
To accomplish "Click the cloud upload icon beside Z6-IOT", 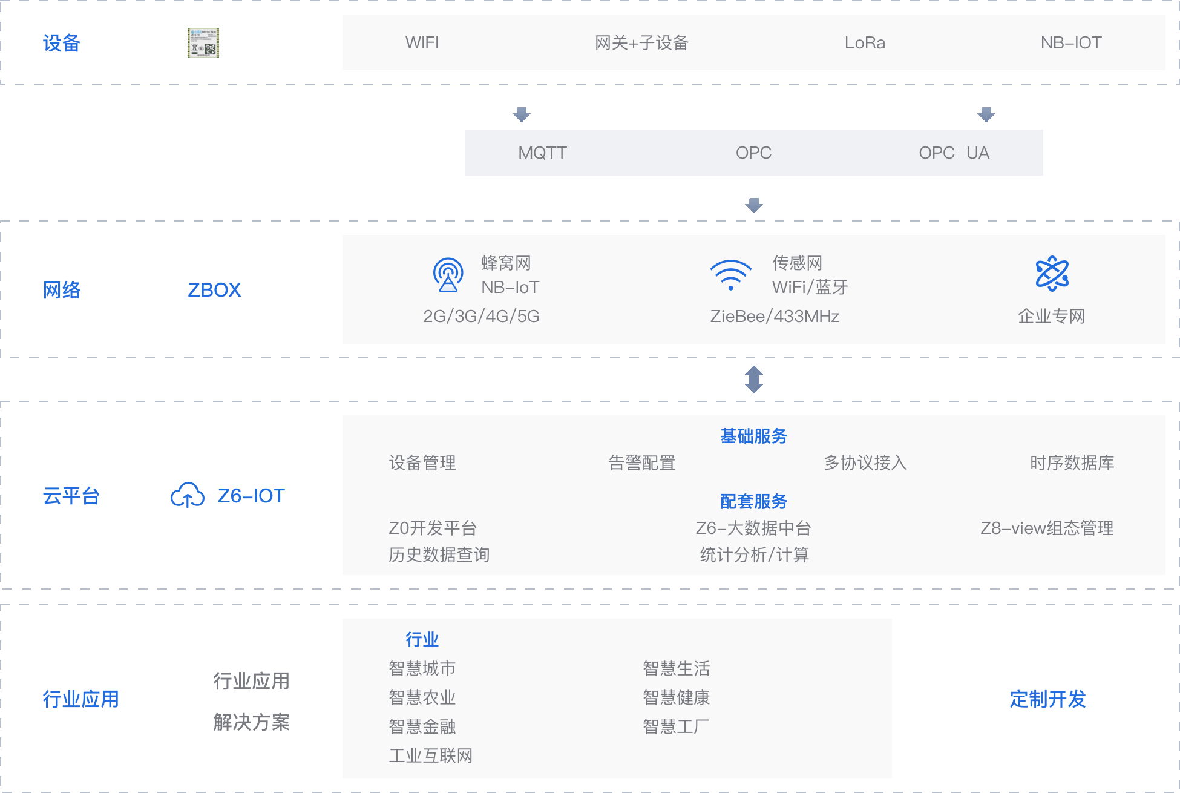I will pyautogui.click(x=188, y=496).
